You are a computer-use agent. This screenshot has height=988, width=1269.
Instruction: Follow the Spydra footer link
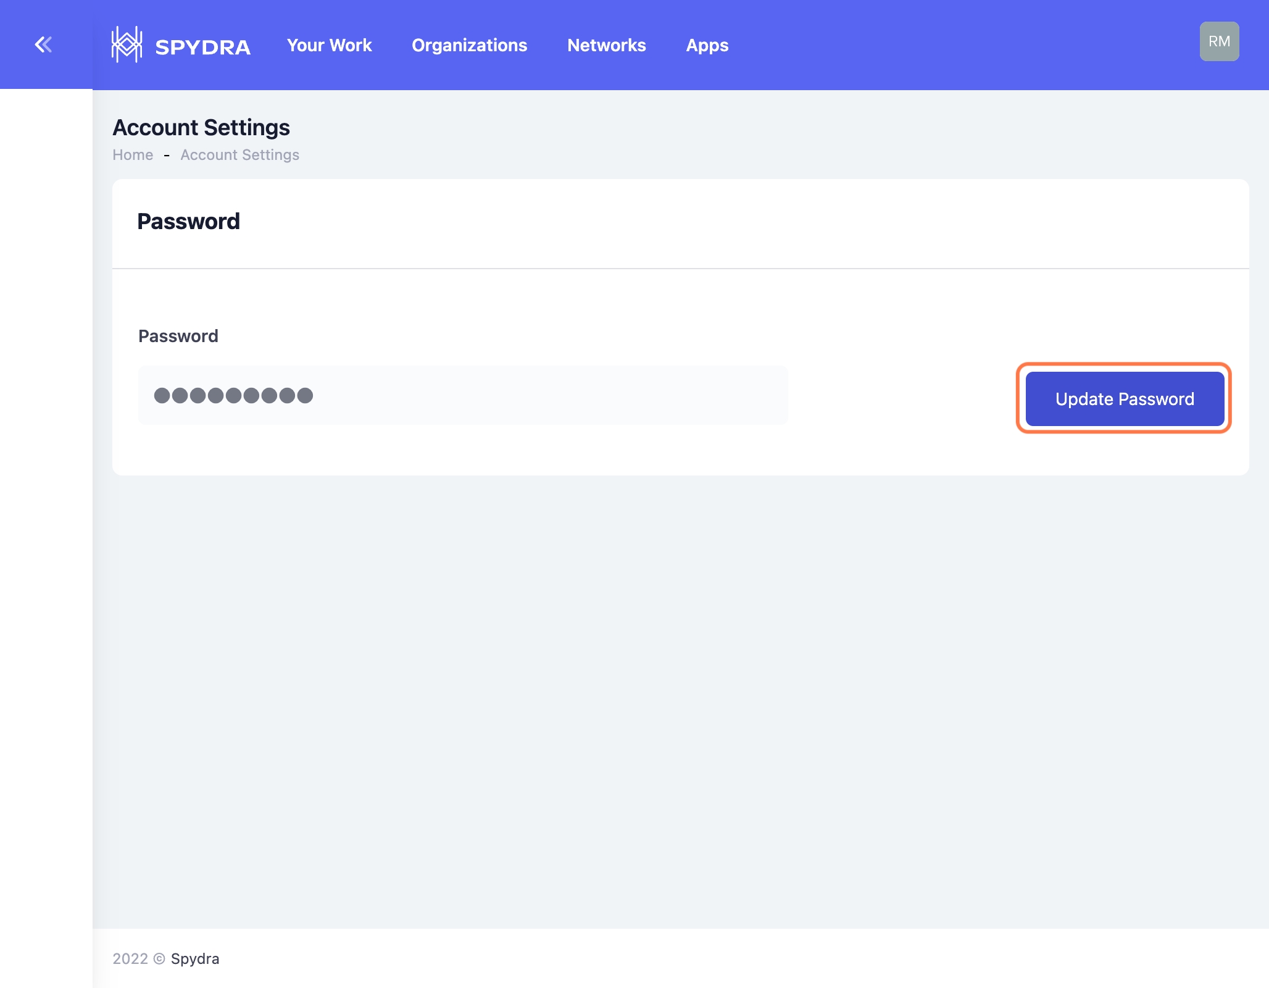[195, 958]
